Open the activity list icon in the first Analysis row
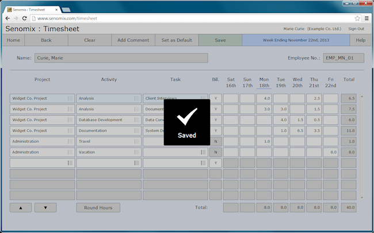Screen dimensions: 374x233 [x=136, y=98]
